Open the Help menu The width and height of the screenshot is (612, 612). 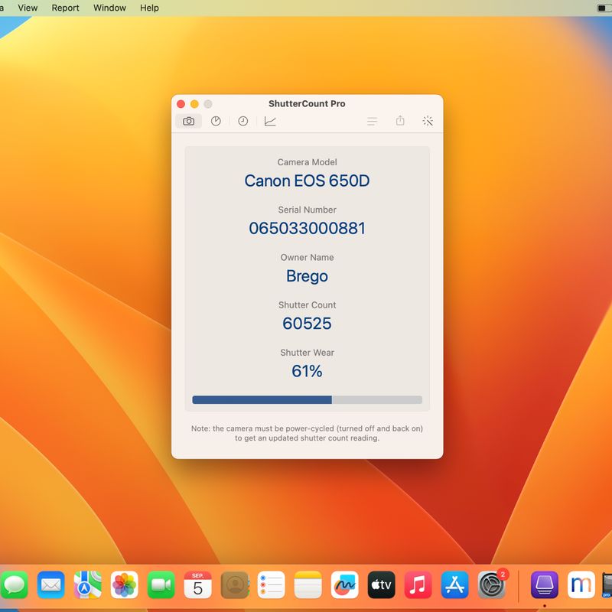point(149,8)
